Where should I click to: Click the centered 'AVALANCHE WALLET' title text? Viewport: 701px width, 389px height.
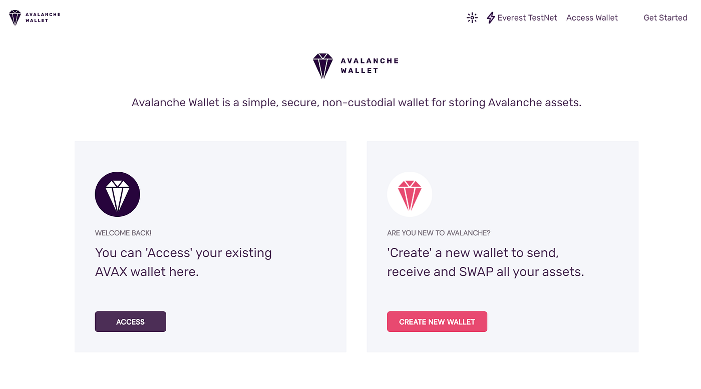[370, 66]
